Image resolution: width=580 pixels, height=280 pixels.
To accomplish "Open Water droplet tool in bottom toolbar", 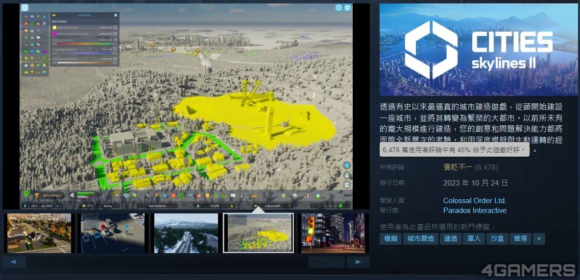I will (165, 195).
